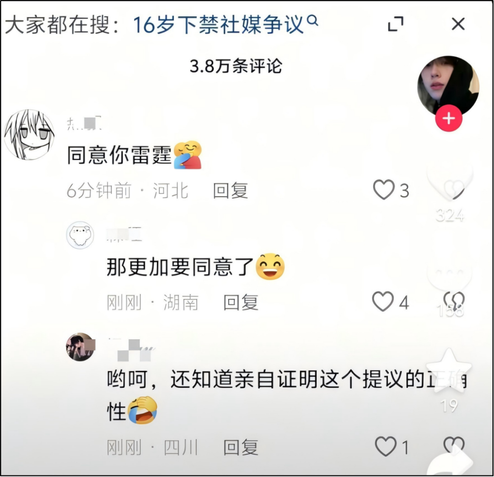Dislike the 河北 comment with the broken heart icon
The width and height of the screenshot is (494, 477).
[x=454, y=190]
